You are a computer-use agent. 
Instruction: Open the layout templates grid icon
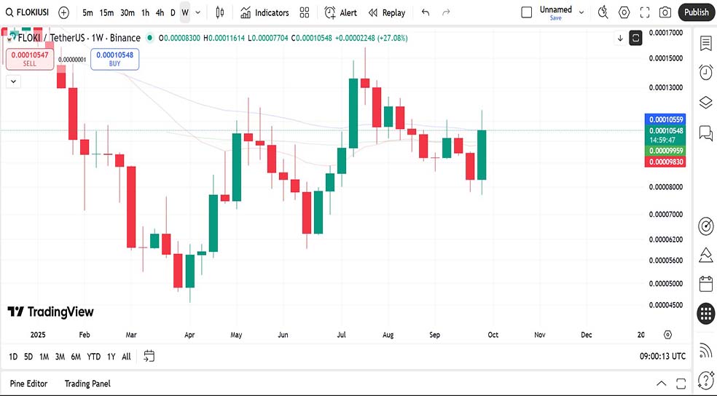point(305,12)
